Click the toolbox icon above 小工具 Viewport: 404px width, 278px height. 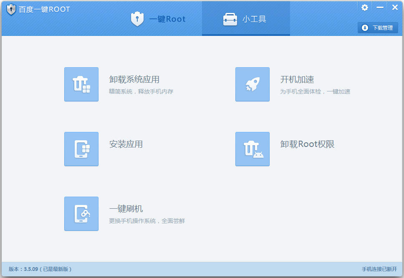(x=230, y=18)
